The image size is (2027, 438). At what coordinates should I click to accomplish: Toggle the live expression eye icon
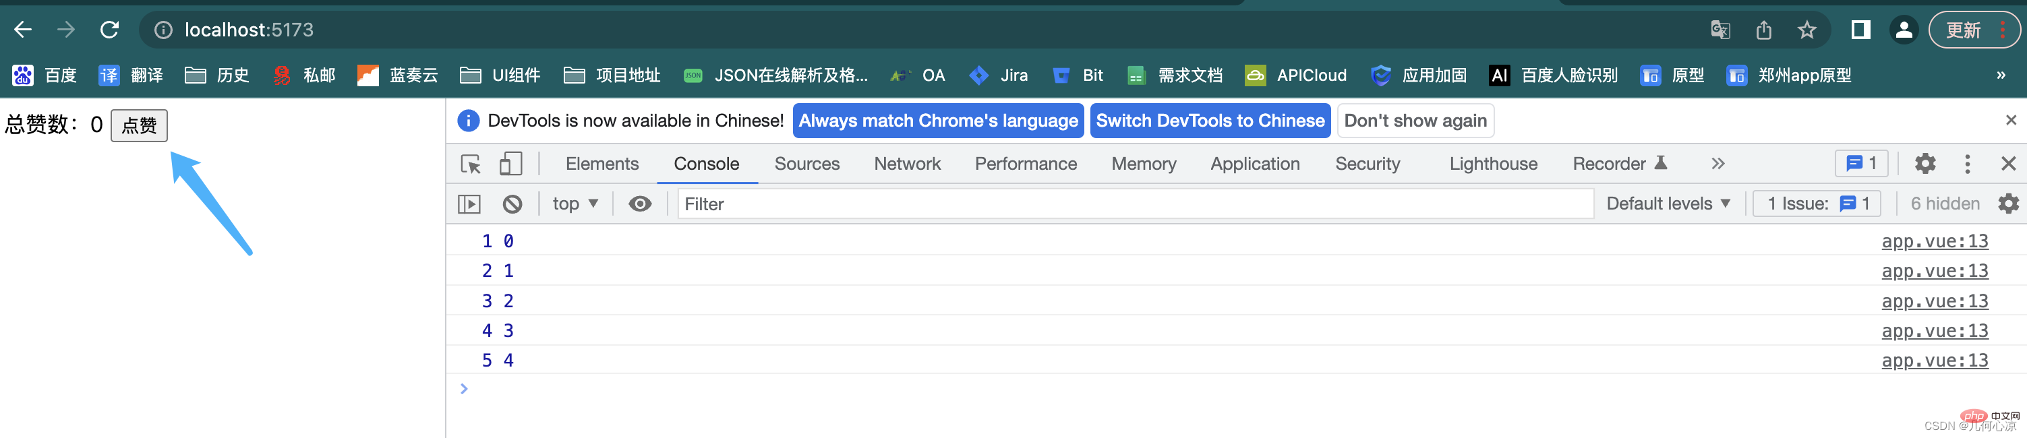(640, 204)
